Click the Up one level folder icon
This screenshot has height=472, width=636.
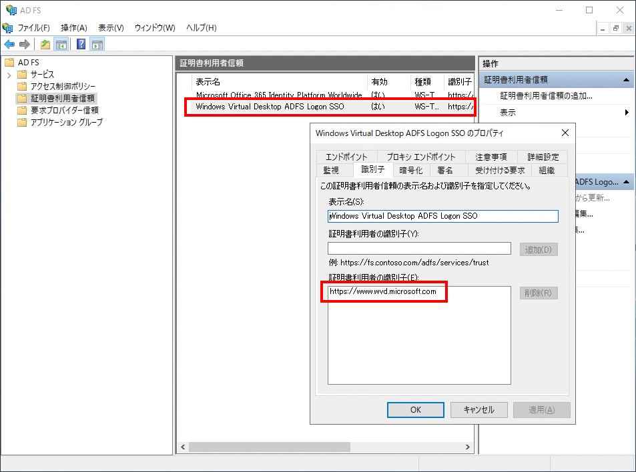pos(45,44)
